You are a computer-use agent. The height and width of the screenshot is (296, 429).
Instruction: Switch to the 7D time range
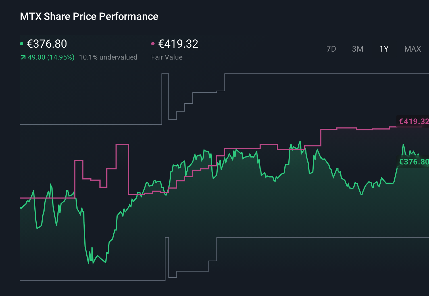point(331,49)
